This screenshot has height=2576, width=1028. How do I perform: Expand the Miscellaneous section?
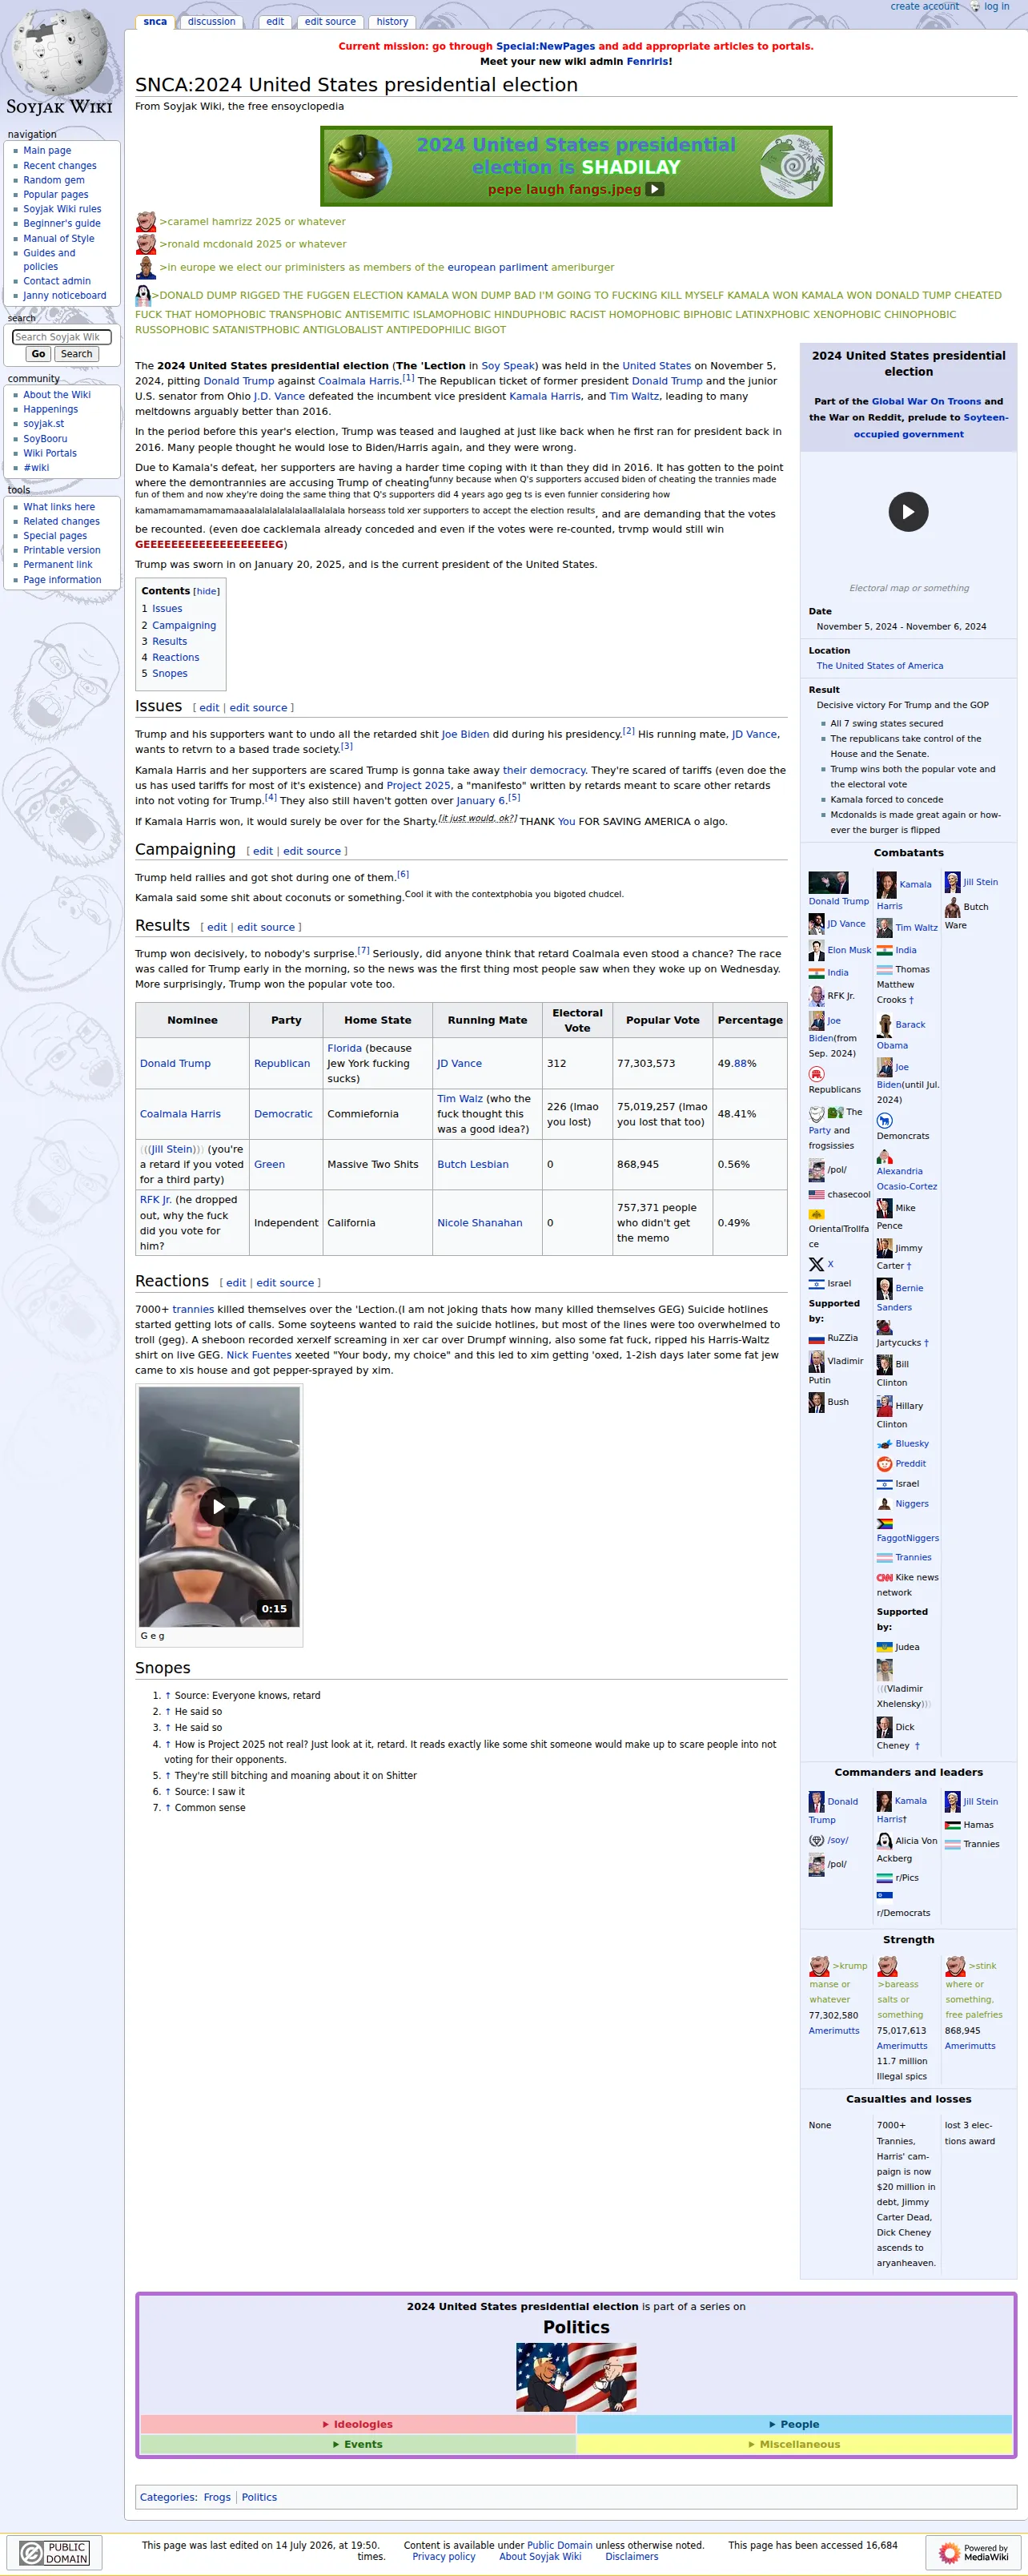(794, 2444)
